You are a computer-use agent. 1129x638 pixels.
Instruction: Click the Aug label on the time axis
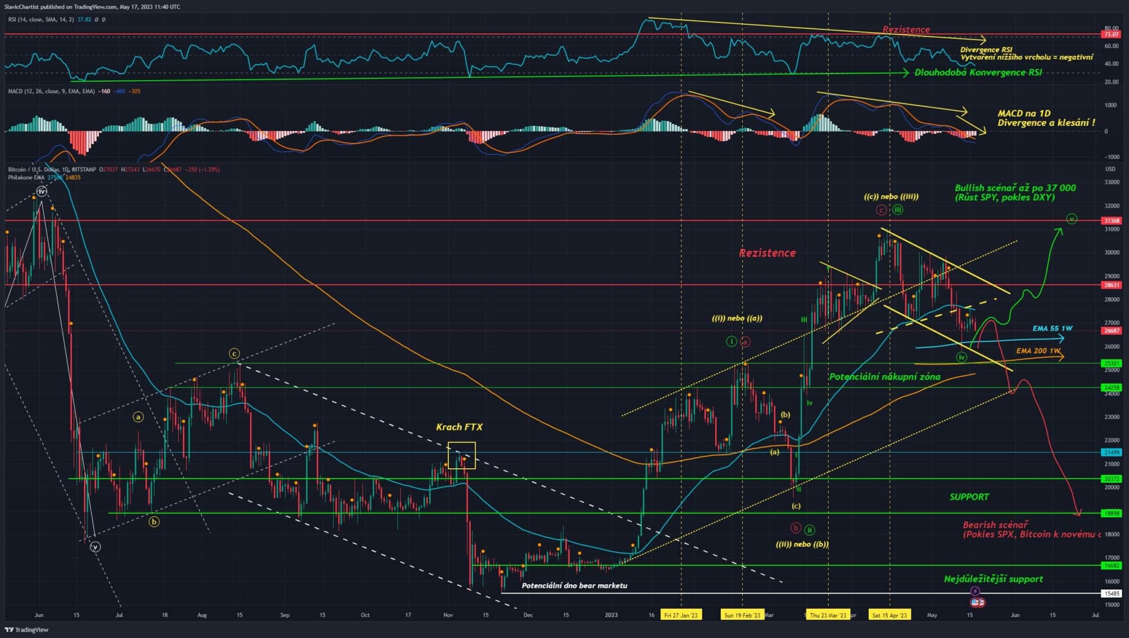coord(202,615)
